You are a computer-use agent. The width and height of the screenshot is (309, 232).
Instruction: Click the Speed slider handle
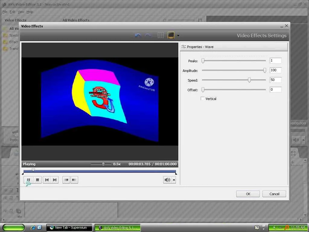point(249,80)
